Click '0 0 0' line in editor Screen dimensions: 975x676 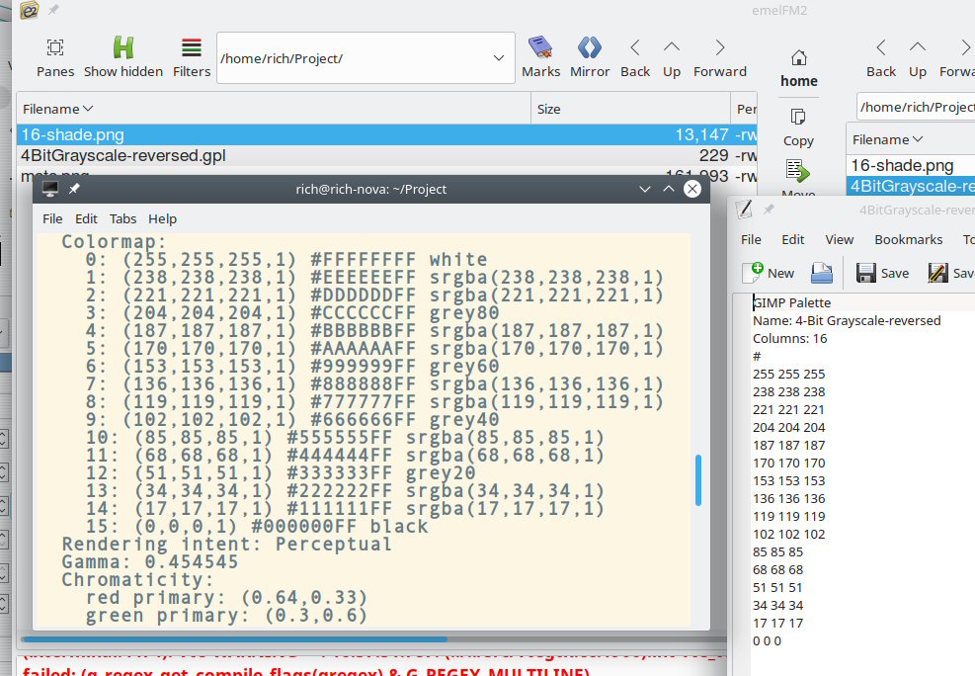click(767, 640)
